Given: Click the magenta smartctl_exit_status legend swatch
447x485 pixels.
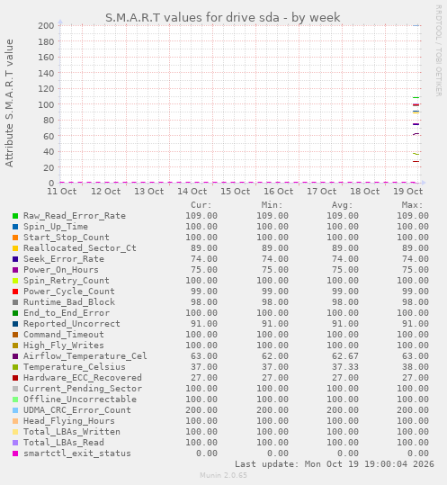Looking at the screenshot, I should [15, 454].
